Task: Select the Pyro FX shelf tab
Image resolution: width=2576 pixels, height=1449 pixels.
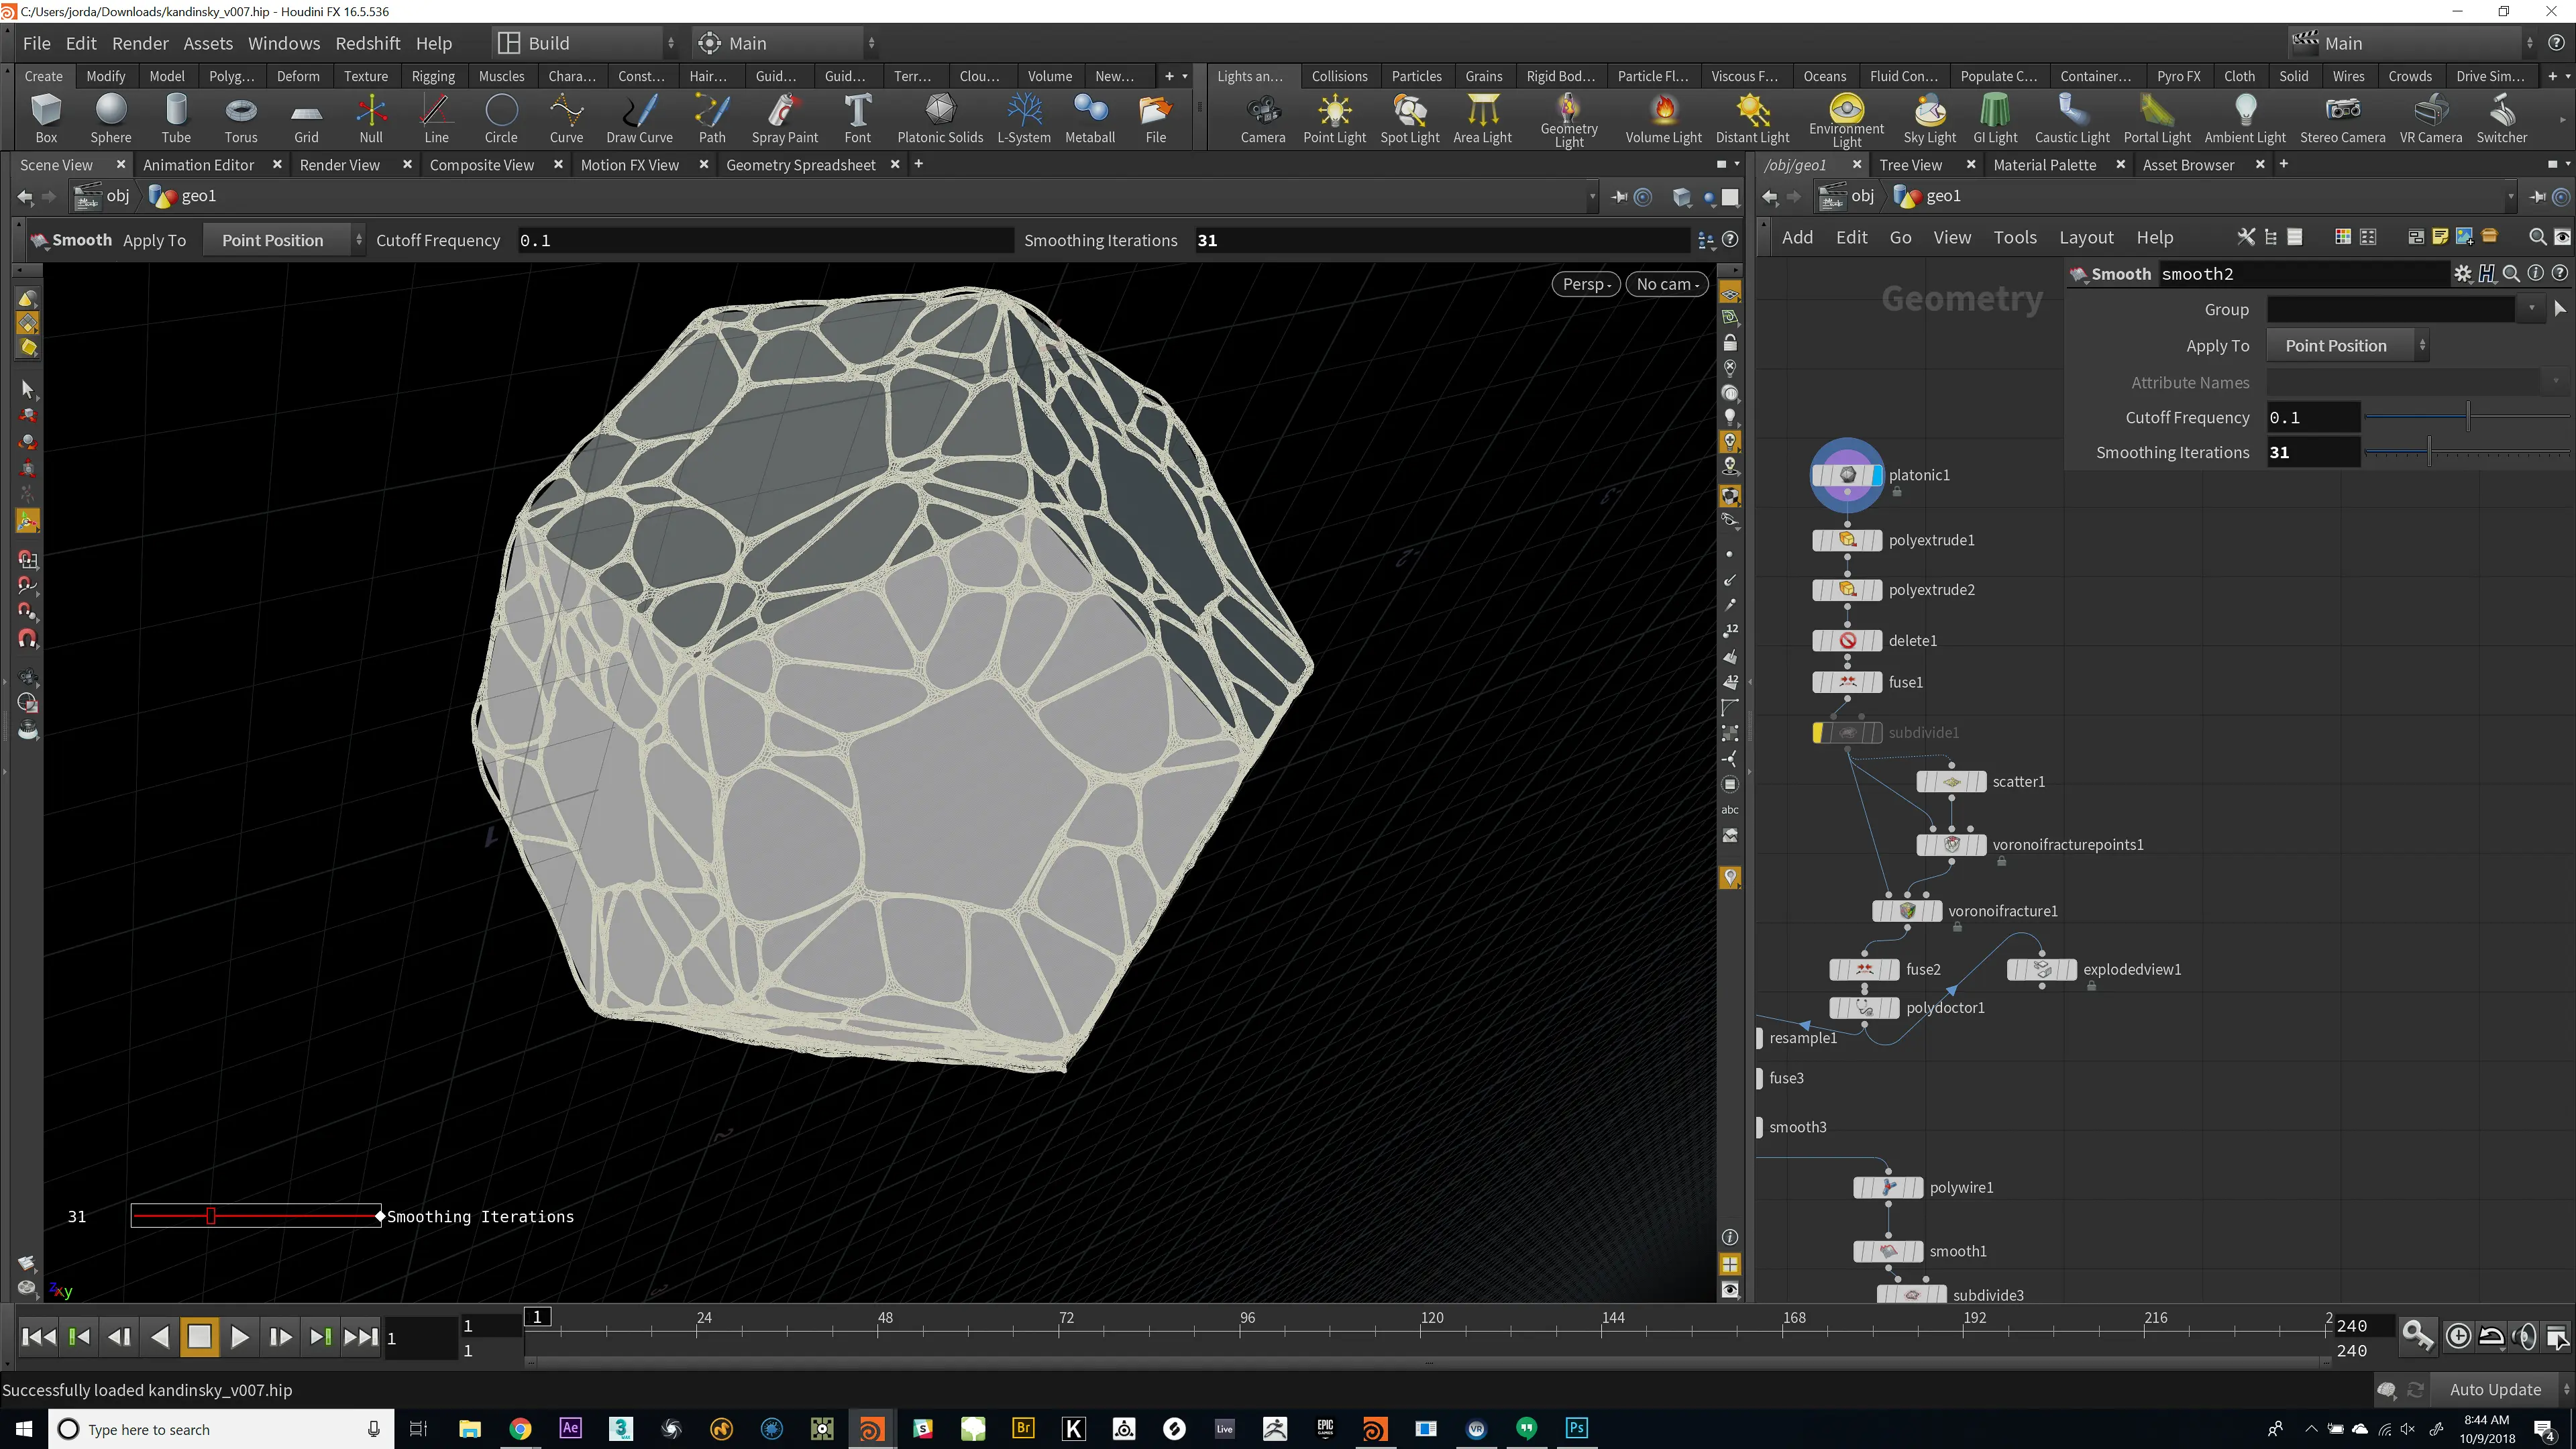Action: click(2178, 76)
